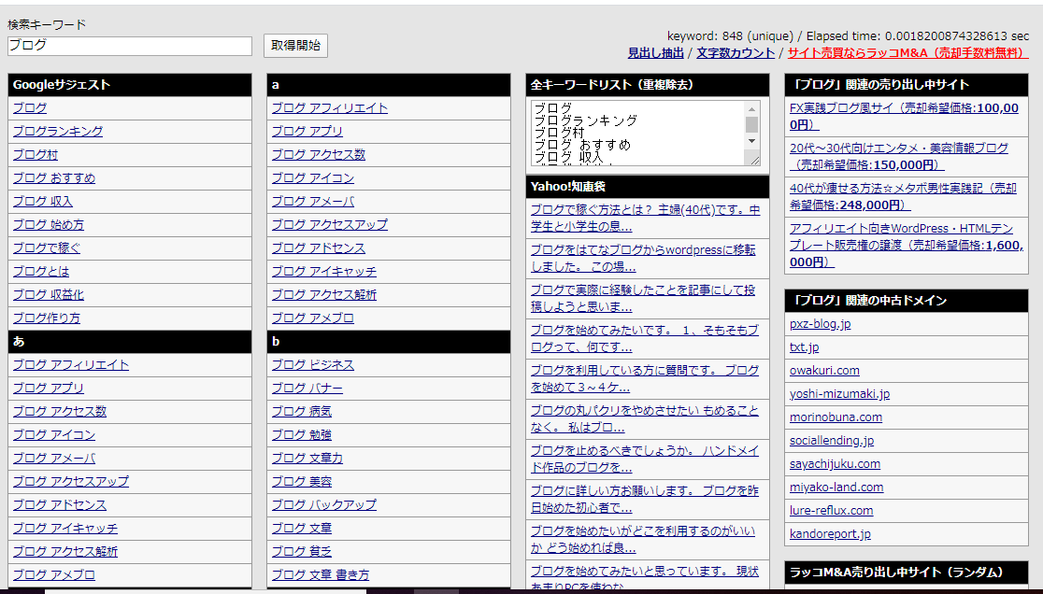Screen dimensions: 1043x594
Task: Open ブログ アフィリエイト in the あ section
Action: tap(71, 365)
